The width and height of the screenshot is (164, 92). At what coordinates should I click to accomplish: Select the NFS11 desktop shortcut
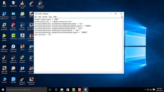coord(31,4)
